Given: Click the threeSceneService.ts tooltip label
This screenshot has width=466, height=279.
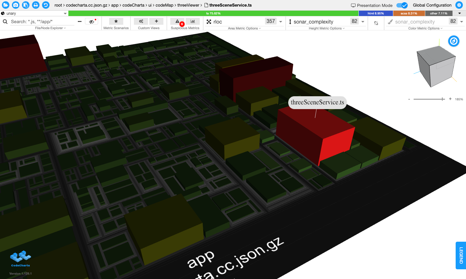Looking at the screenshot, I should coord(317,103).
